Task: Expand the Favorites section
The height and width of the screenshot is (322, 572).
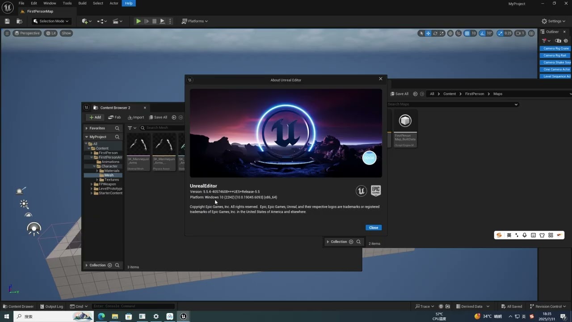Action: pos(87,128)
